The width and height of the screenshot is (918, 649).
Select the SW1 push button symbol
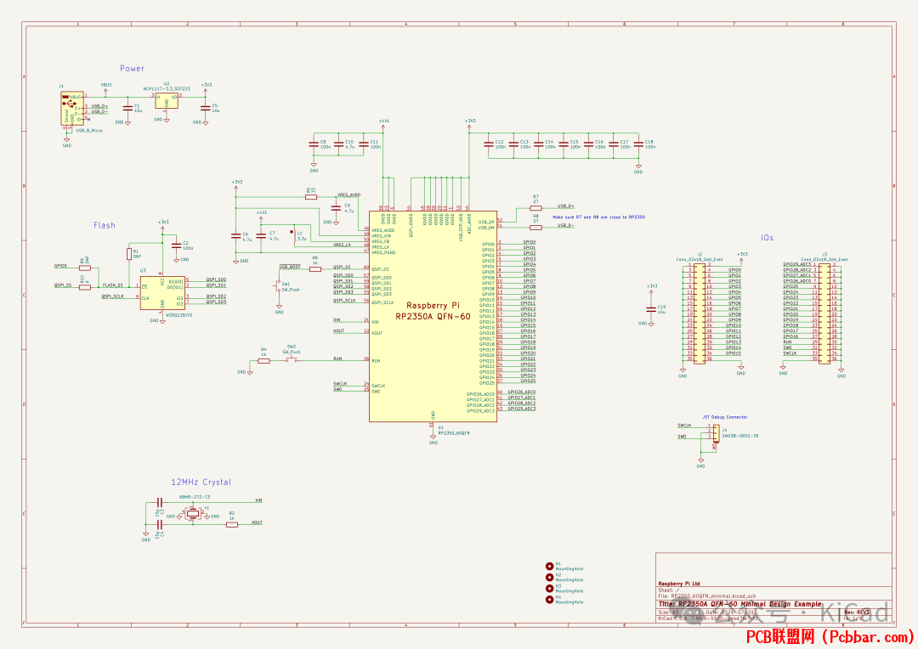278,285
